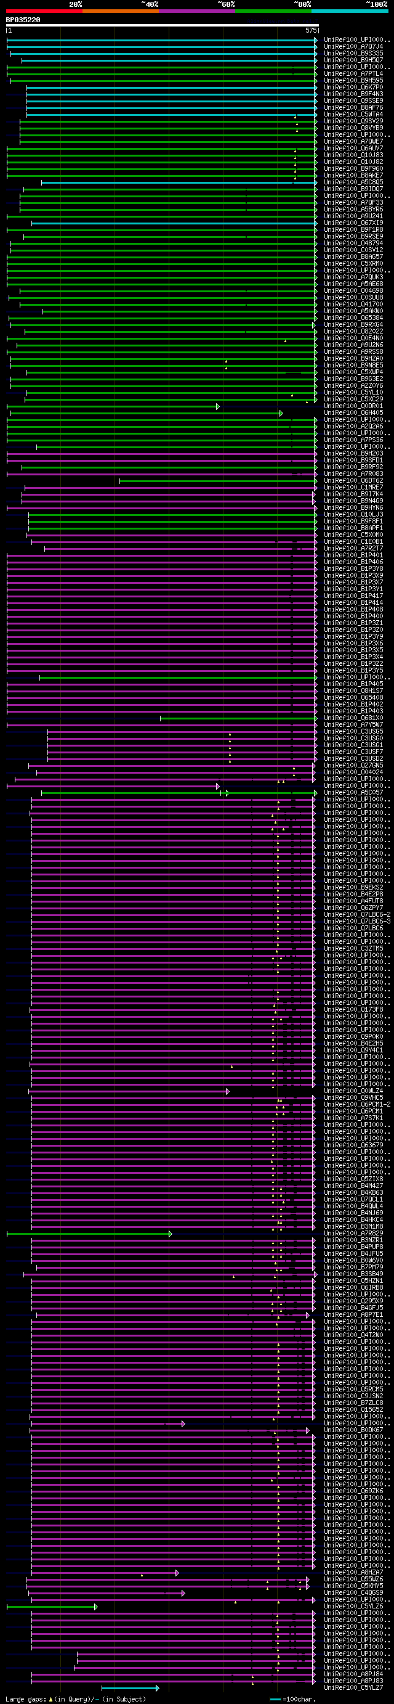Select the UniRef100_A7QUK3 label
Screen dimensions: 394x1704
(353, 277)
